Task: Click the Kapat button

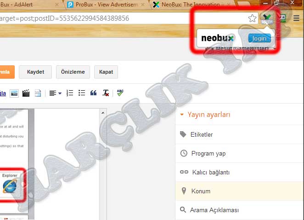Action: point(106,72)
